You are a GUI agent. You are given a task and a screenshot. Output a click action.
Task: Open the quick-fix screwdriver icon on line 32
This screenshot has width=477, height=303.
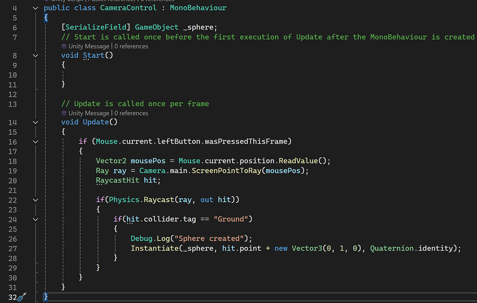(23, 297)
